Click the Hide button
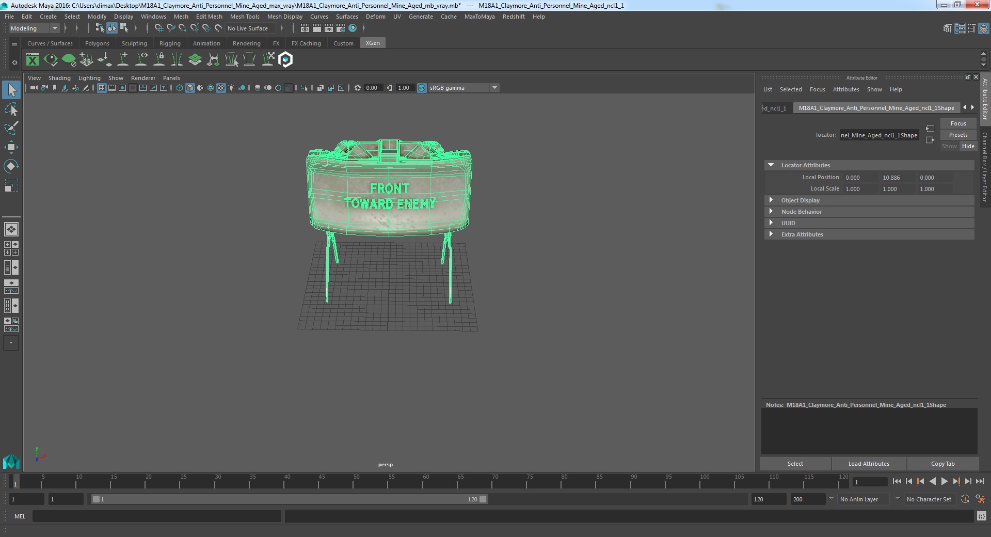 tap(968, 146)
